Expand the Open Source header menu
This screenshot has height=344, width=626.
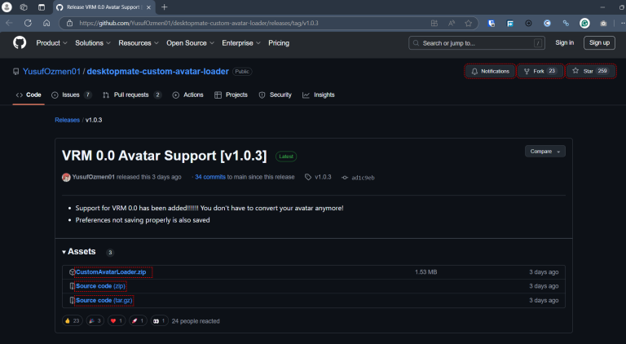[190, 42]
